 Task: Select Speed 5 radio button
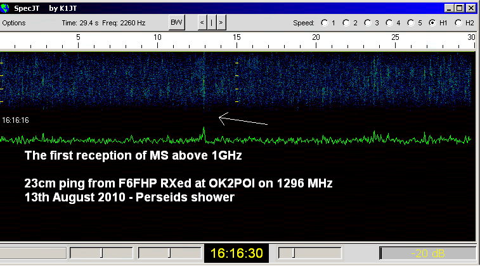point(410,23)
